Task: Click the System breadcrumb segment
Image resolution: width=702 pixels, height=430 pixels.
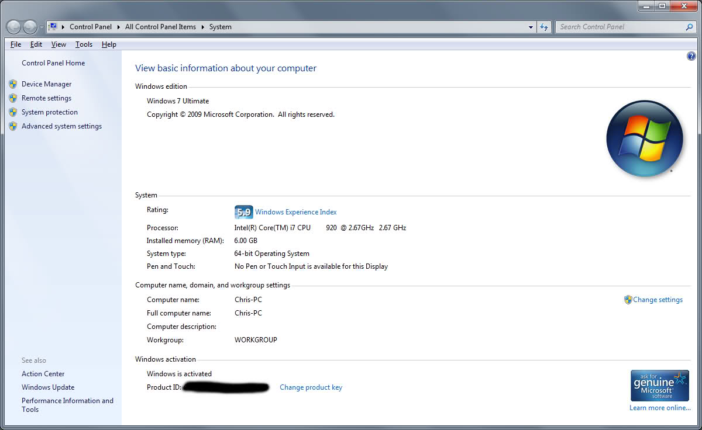Action: [x=221, y=27]
